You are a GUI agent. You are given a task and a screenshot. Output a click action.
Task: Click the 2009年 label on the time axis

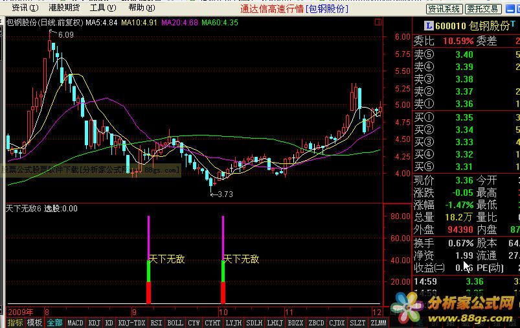tap(21, 312)
